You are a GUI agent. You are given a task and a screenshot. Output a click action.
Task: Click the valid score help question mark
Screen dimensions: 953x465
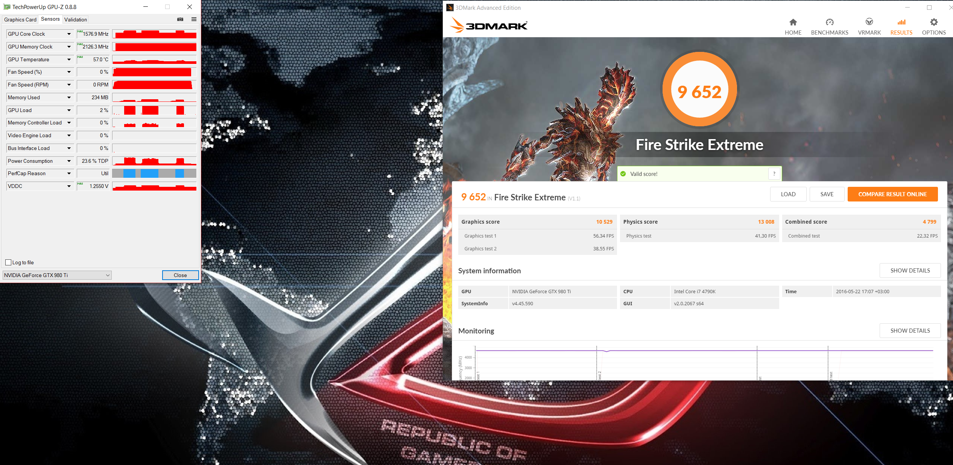(x=774, y=174)
